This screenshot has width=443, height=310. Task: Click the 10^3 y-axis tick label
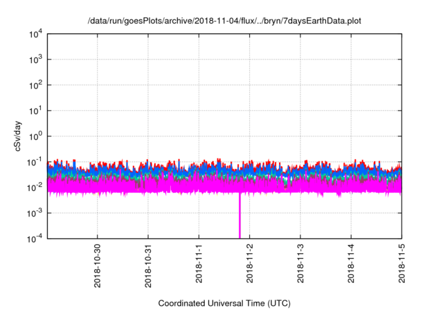(x=36, y=60)
